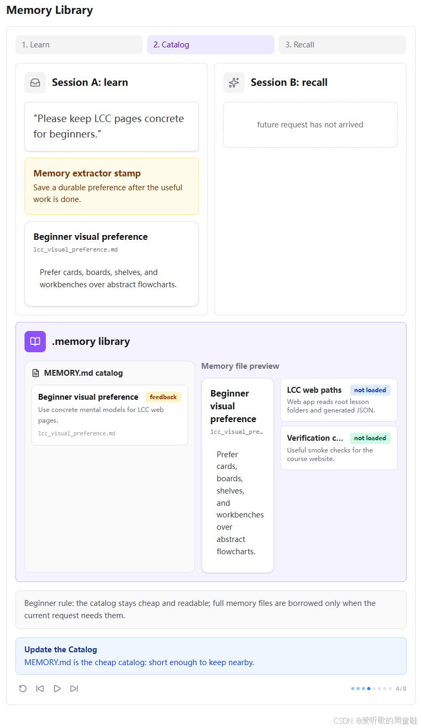Click the not loaded badge beside LCC web paths
Image resolution: width=421 pixels, height=728 pixels.
(370, 390)
